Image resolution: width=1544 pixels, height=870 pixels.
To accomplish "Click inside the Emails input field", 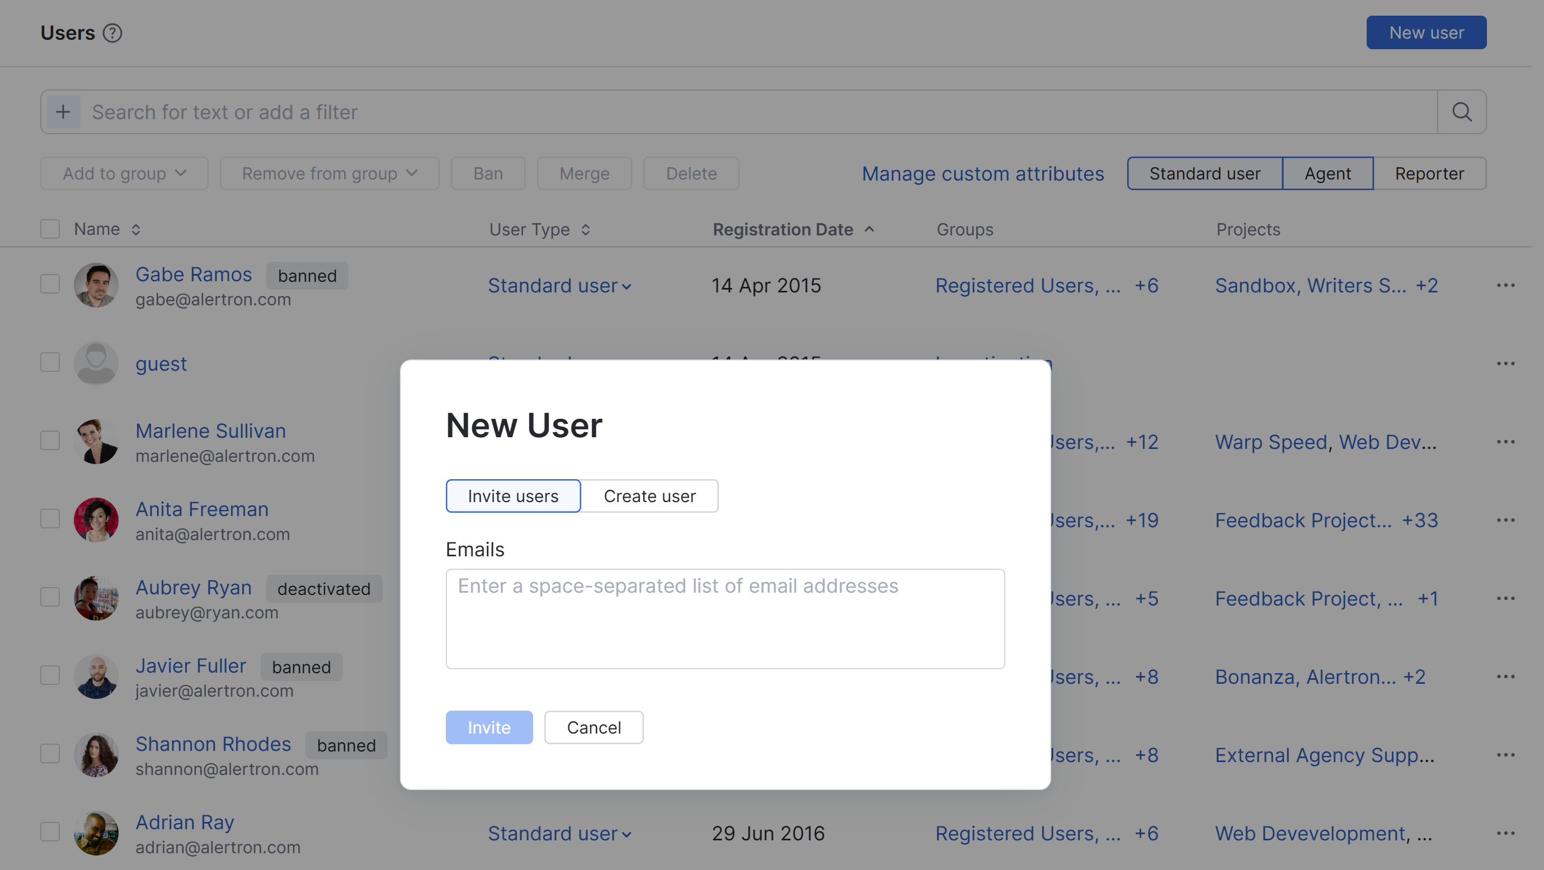I will pyautogui.click(x=724, y=618).
